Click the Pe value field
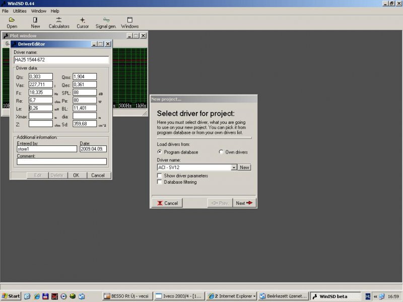The height and width of the screenshot is (302, 403). point(85,100)
